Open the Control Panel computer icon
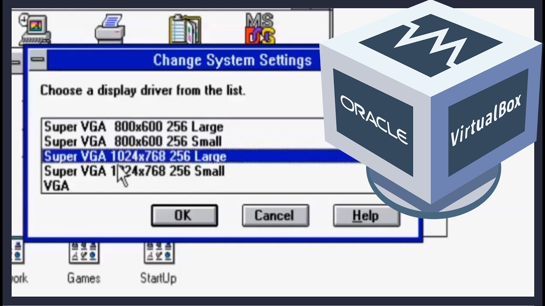 pyautogui.click(x=34, y=29)
